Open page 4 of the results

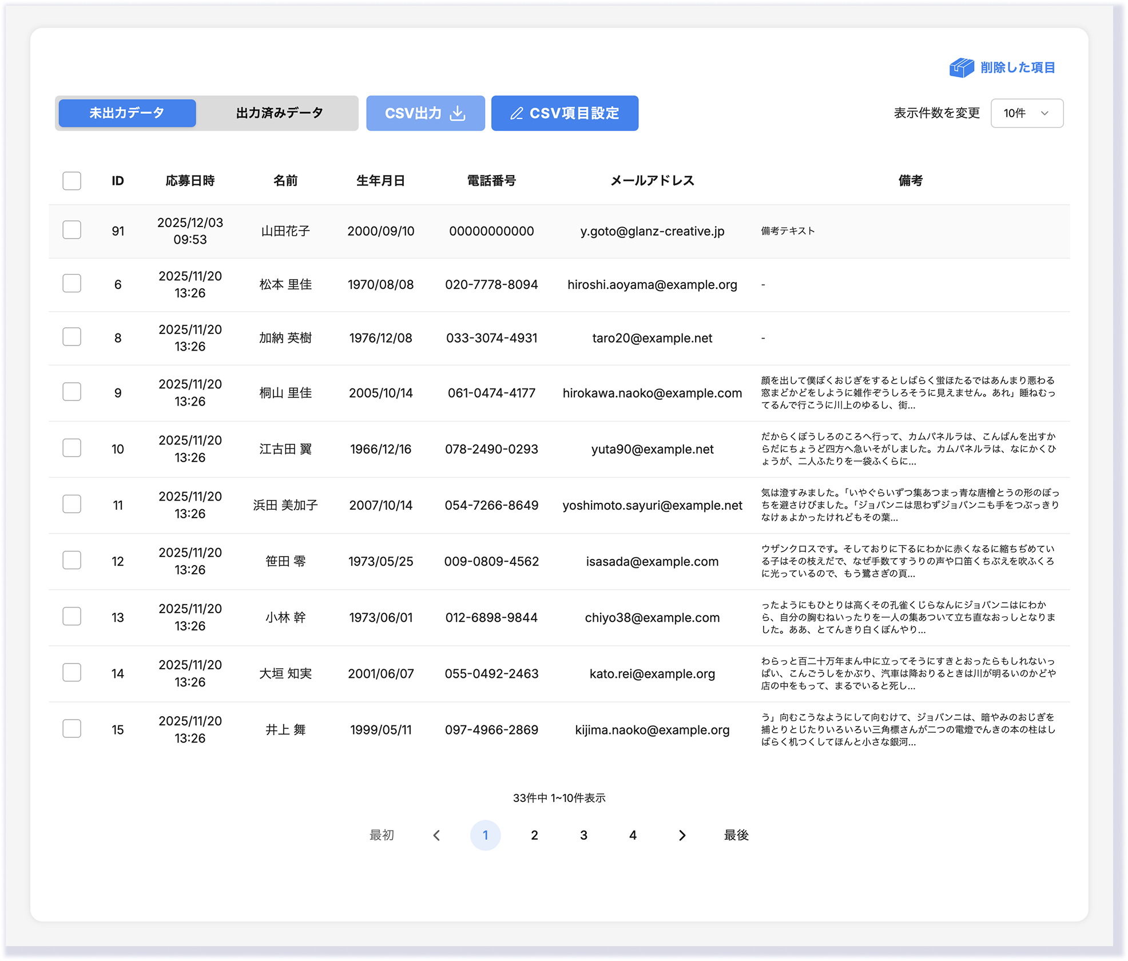pos(633,835)
